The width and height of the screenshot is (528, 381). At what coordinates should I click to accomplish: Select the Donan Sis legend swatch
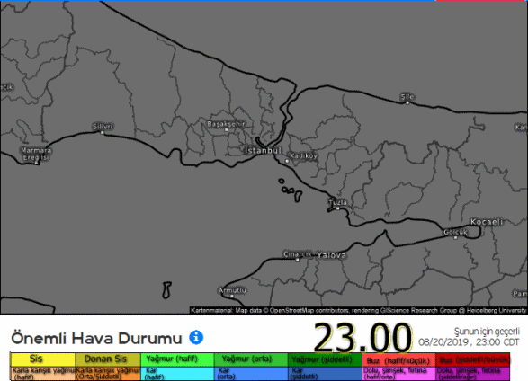[x=108, y=359]
